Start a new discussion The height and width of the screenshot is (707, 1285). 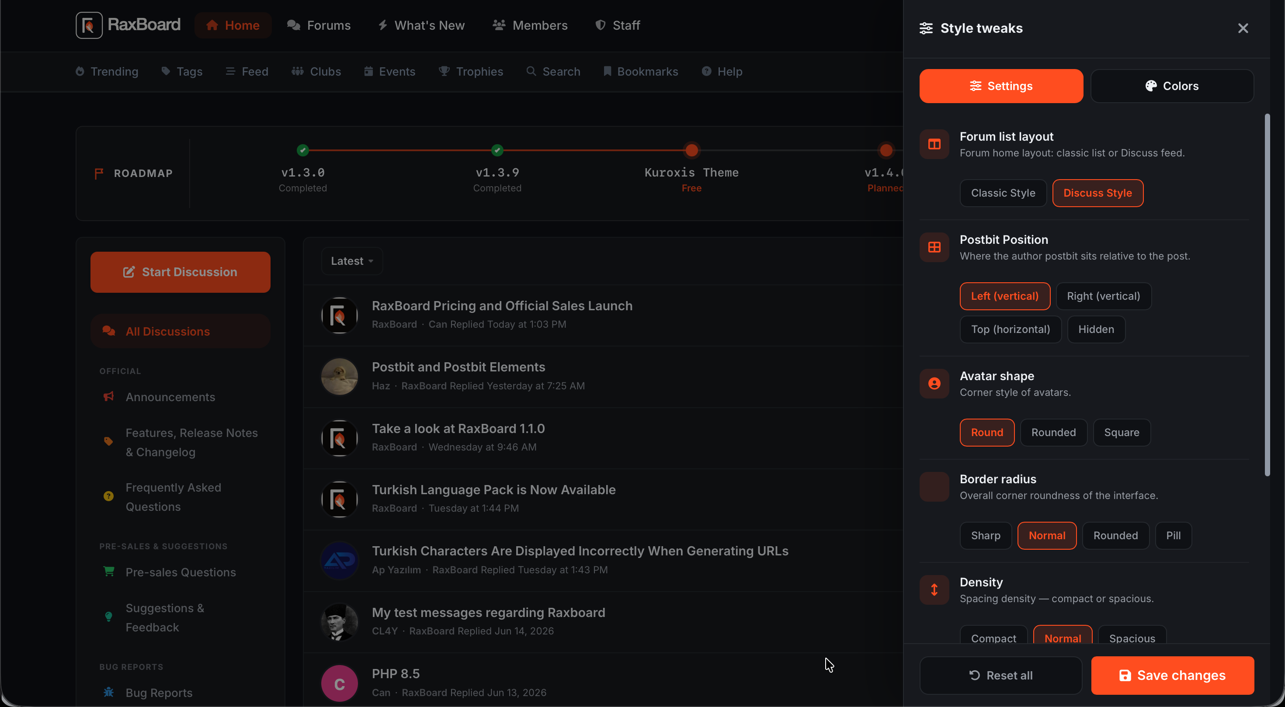180,272
